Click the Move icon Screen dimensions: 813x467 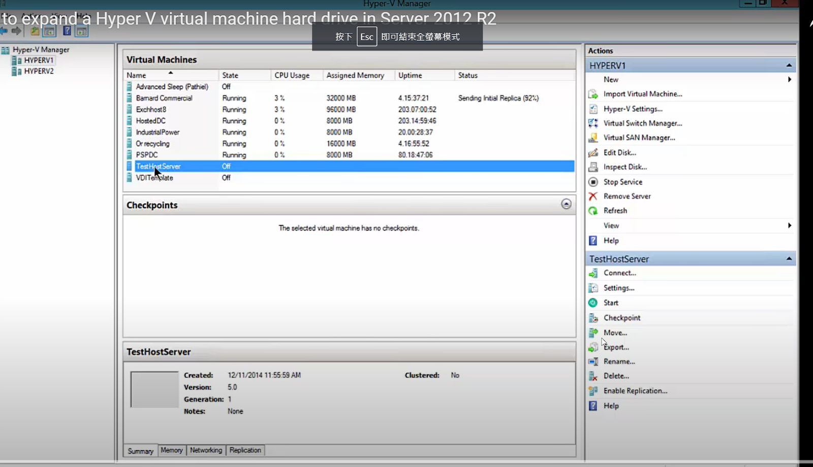593,333
